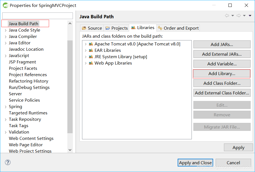This screenshot has width=255, height=172.
Task: Open the forward history dropdown arrow
Action: (244, 16)
